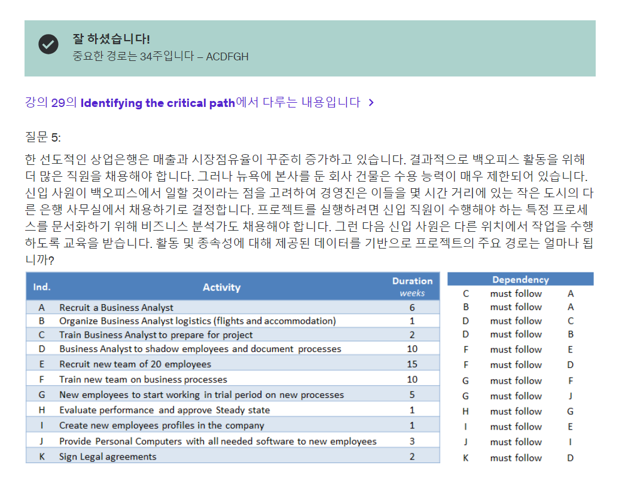
Task: Click 'Provide Personal Computers' activity row
Action: (x=233, y=441)
